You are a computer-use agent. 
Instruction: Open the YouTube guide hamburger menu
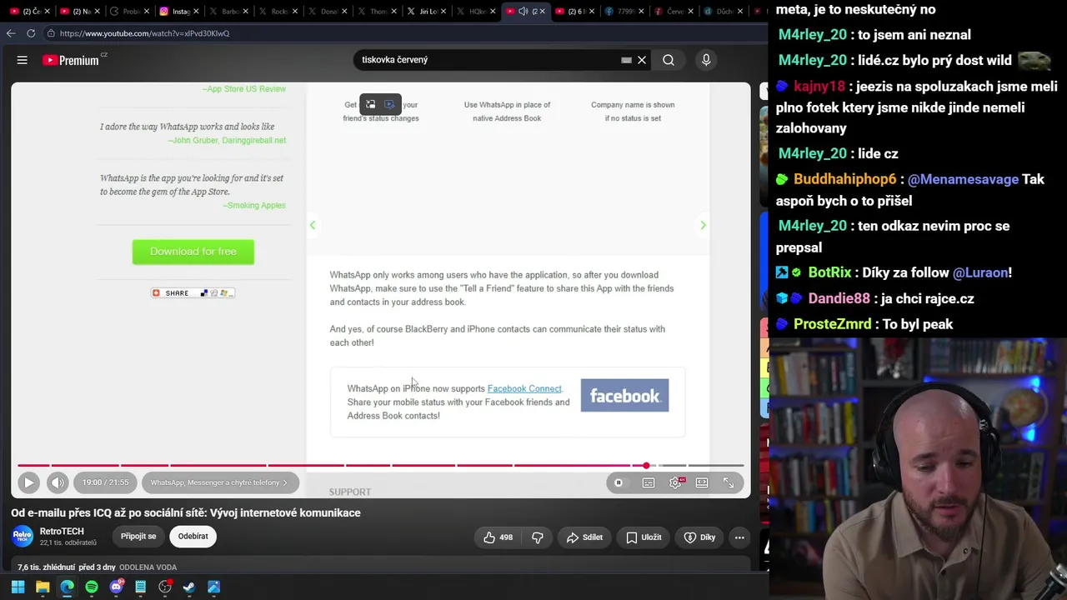coord(23,60)
